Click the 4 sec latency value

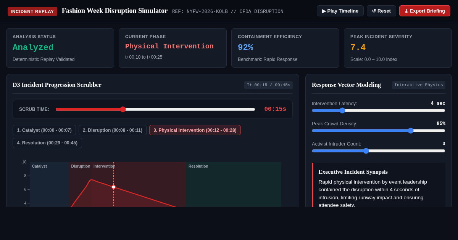[x=438, y=103]
